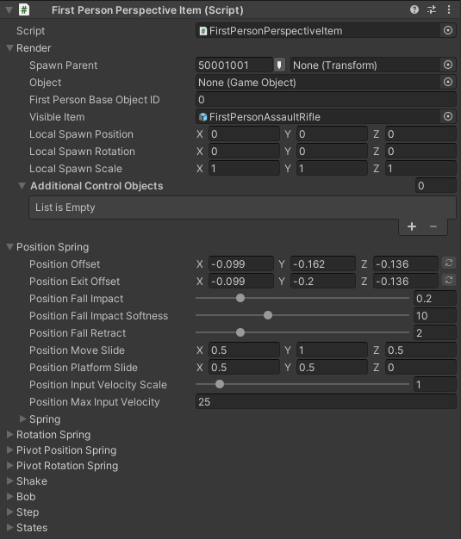Adjust the Position Fall Impact Softness slider
The image size is (461, 539).
tap(268, 315)
